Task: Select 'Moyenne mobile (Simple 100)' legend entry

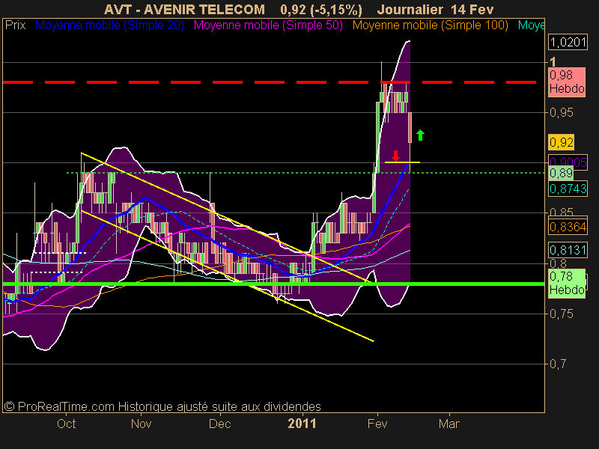Action: click(x=430, y=25)
